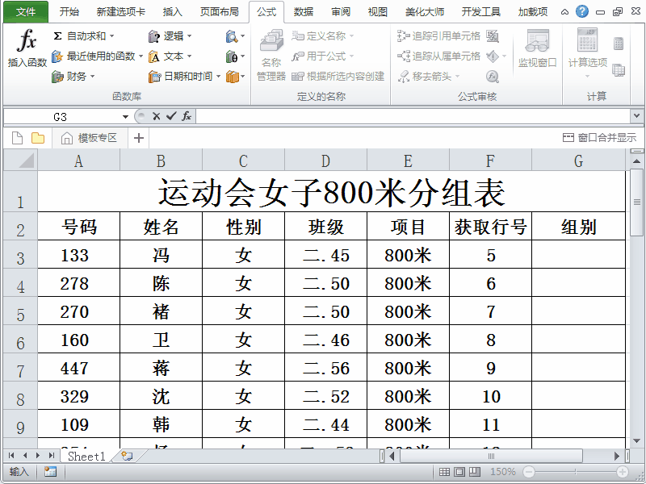Open the Remove Arrows dropdown arrow
The width and height of the screenshot is (646, 484).
(x=457, y=76)
